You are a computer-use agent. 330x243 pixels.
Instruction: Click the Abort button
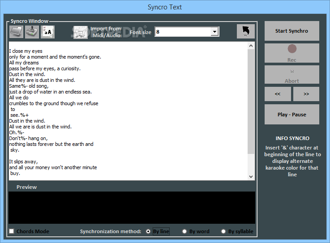point(291,74)
